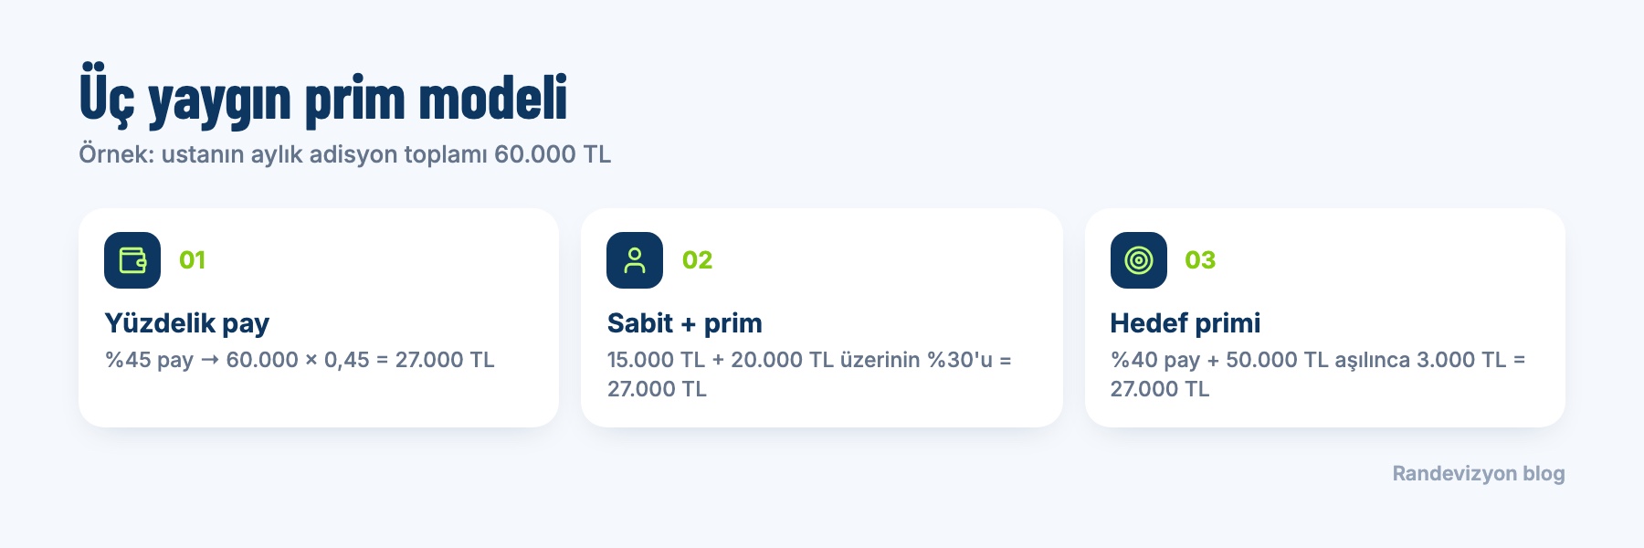Select the green 02 number label
The image size is (1644, 548).
[697, 260]
